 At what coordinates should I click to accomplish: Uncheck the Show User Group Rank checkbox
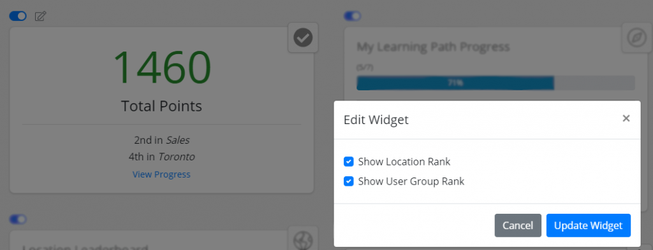pyautogui.click(x=349, y=181)
